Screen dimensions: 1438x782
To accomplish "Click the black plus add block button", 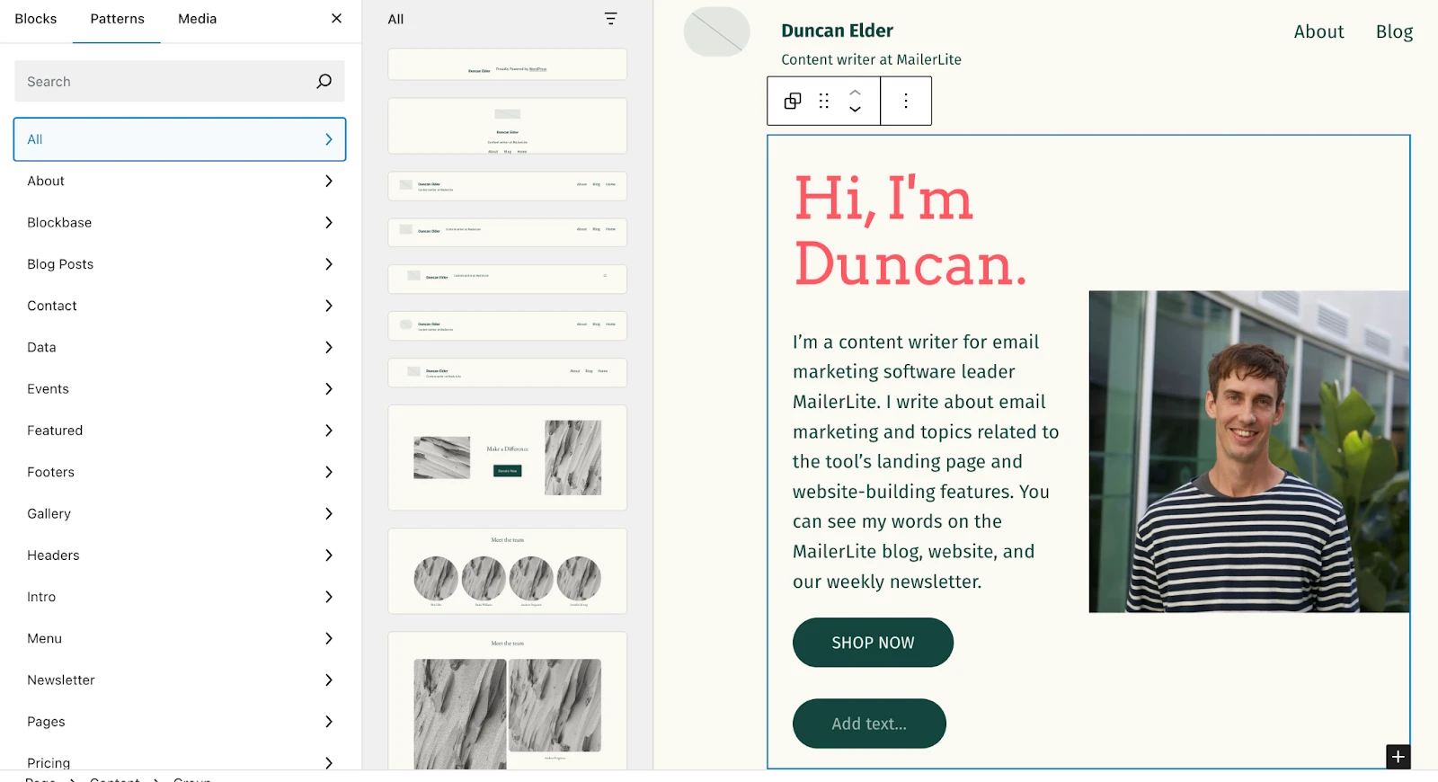I will (x=1398, y=757).
